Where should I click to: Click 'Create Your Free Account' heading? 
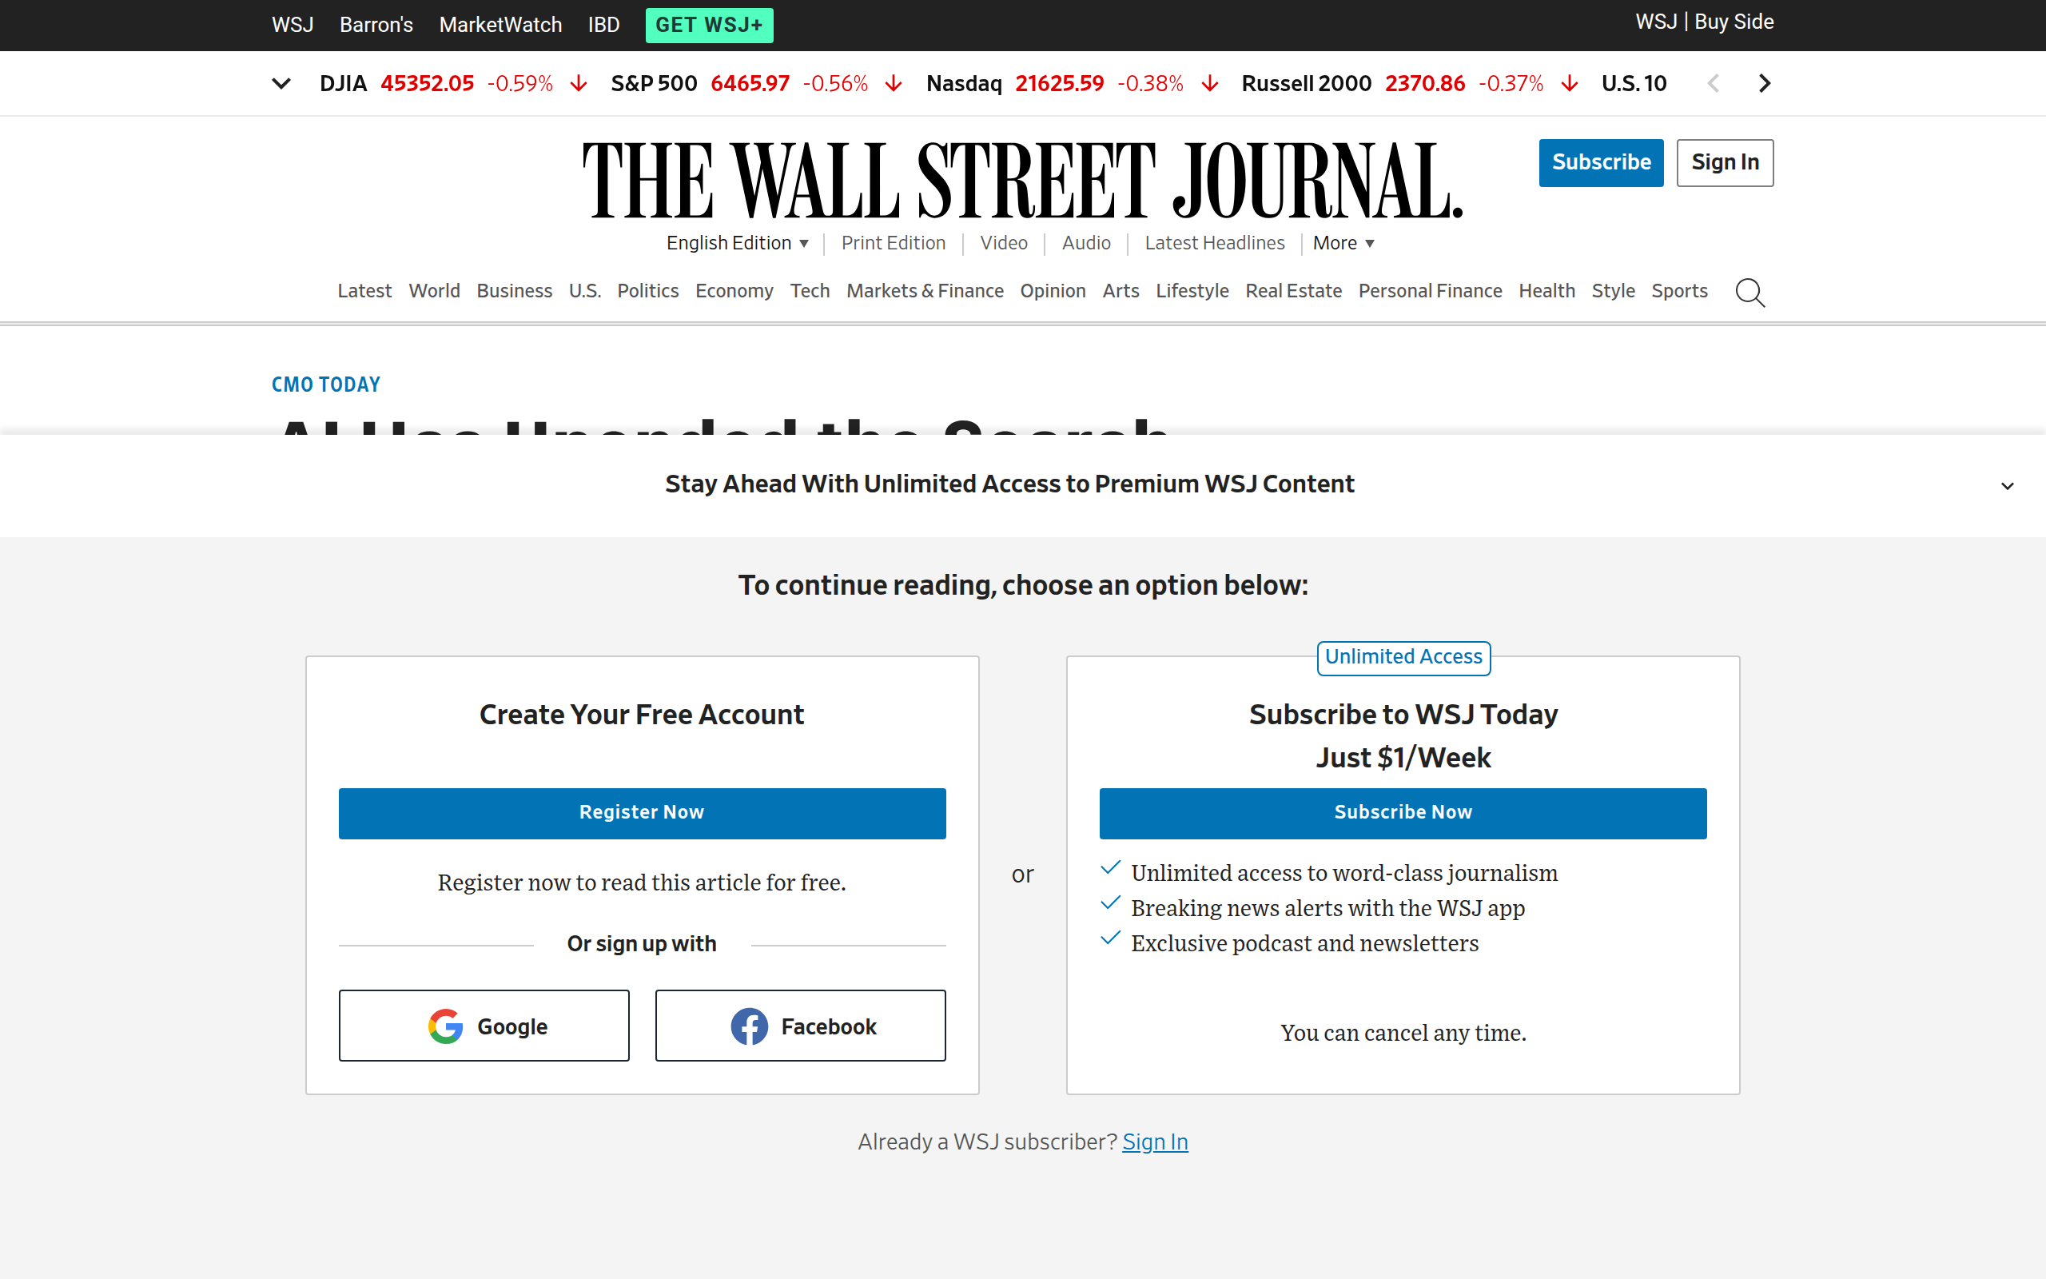[x=642, y=715]
